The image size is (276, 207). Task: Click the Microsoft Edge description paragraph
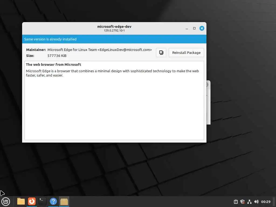tap(112, 73)
